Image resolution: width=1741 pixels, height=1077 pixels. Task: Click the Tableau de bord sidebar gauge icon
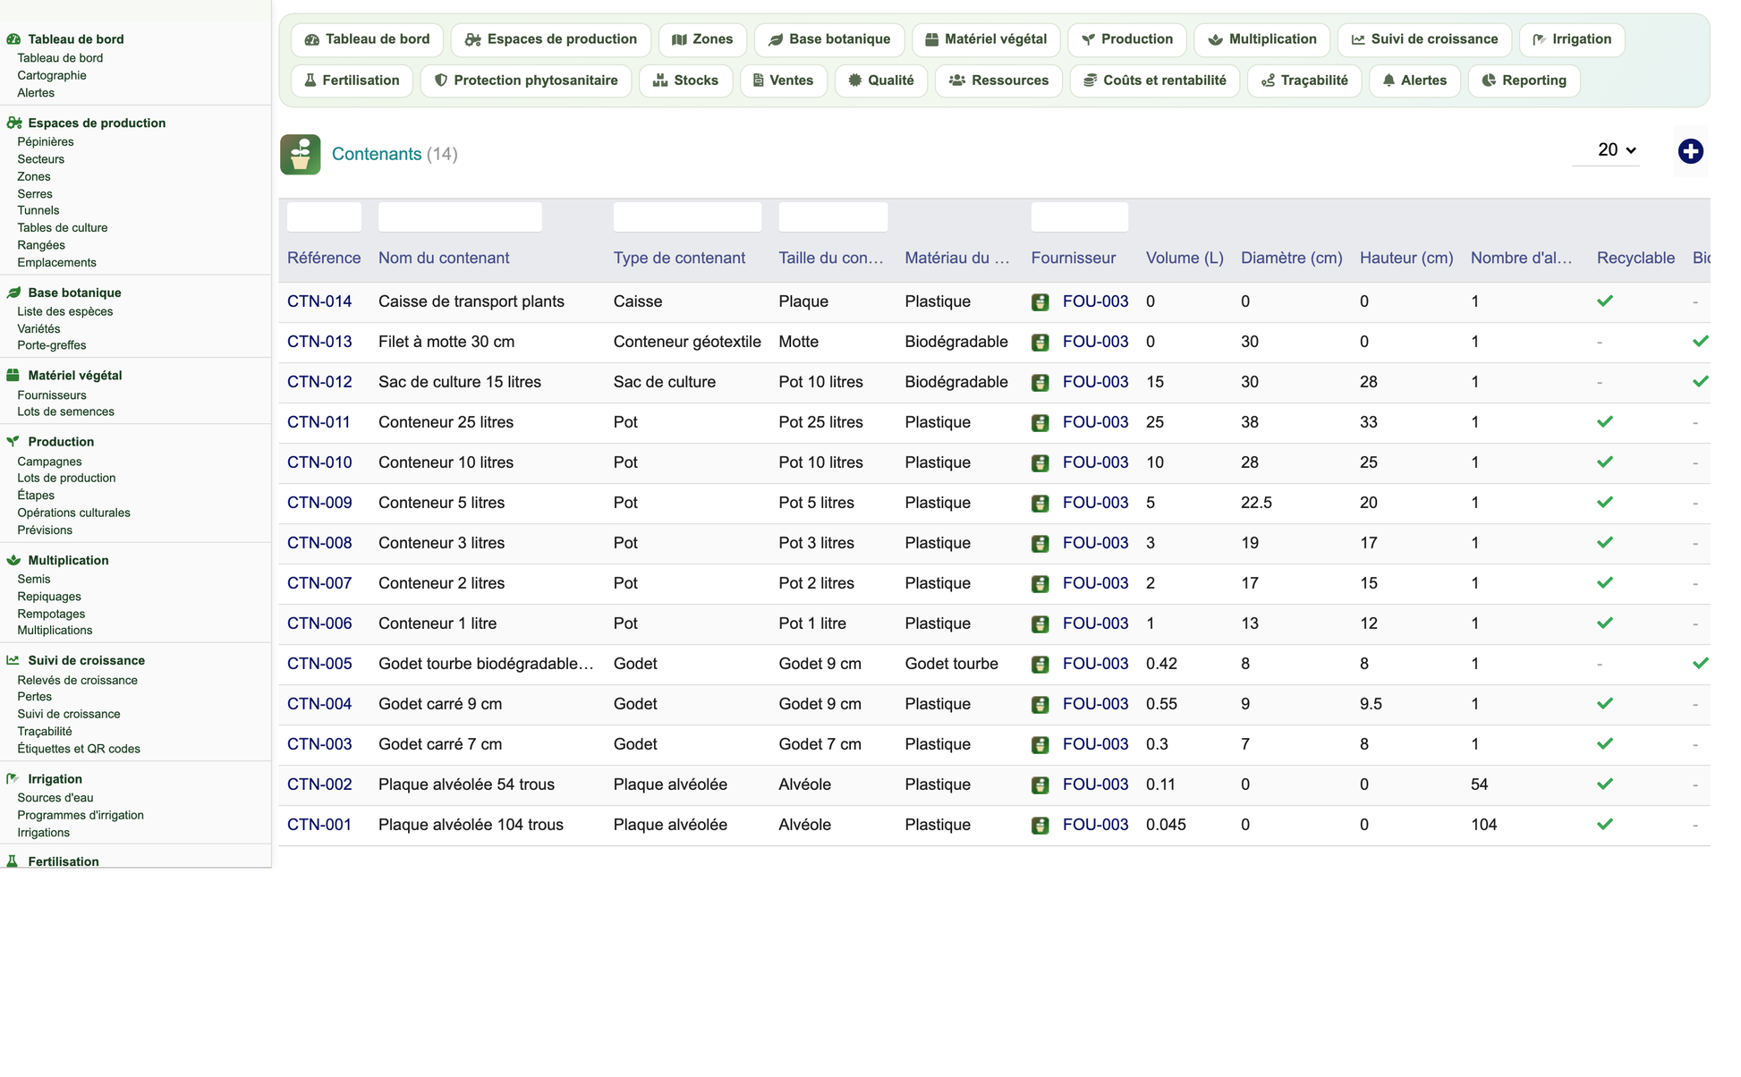(13, 39)
